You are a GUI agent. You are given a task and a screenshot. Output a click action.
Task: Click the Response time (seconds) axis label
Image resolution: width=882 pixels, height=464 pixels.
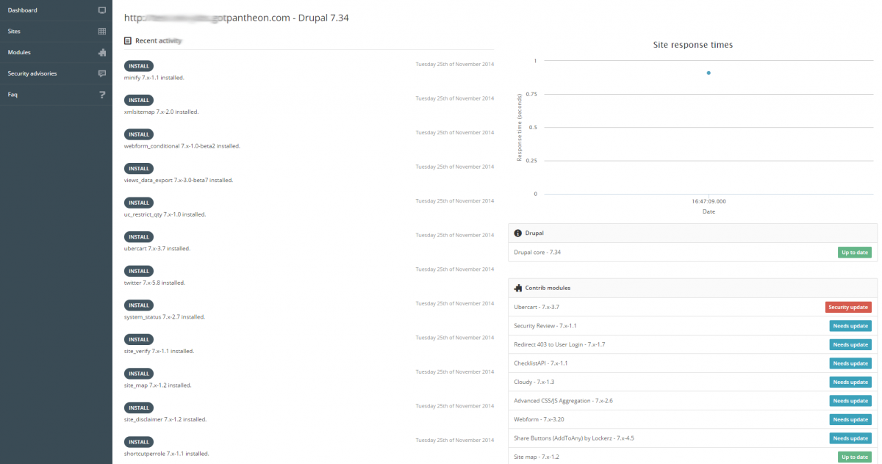pyautogui.click(x=520, y=127)
